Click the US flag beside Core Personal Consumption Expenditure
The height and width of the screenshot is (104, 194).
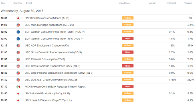18,73
